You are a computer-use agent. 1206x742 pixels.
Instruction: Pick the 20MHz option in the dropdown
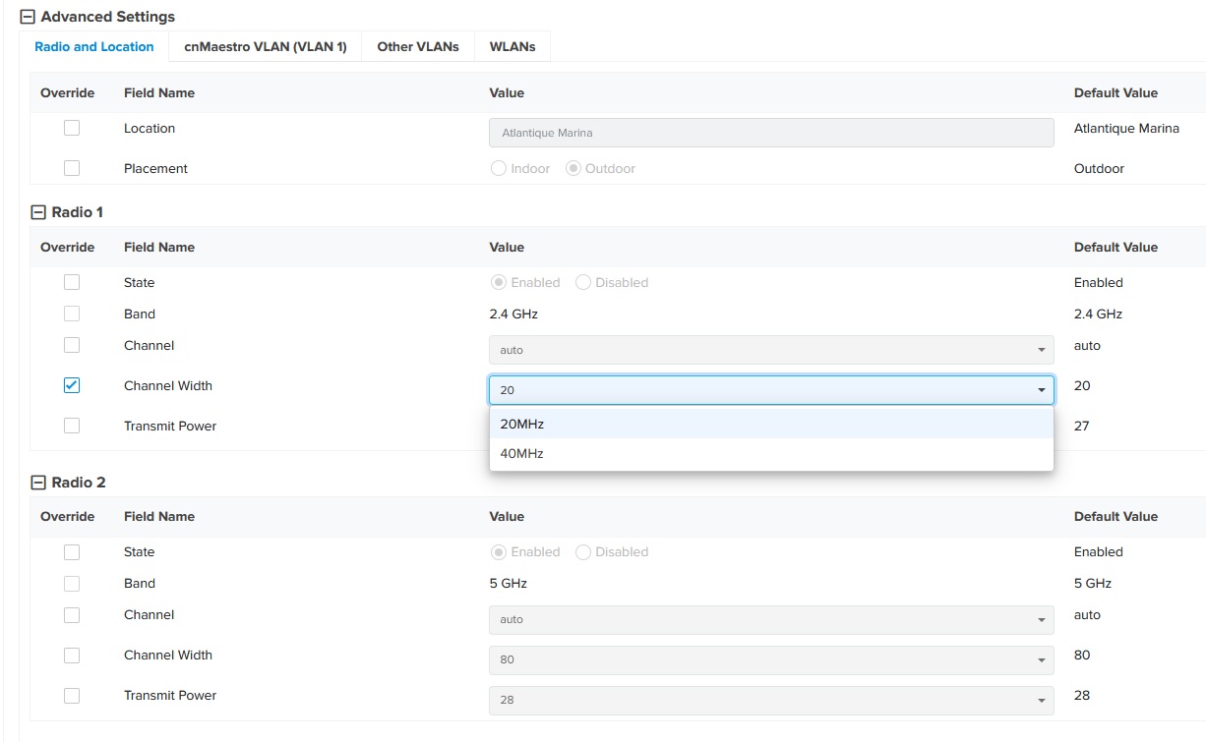(x=522, y=425)
